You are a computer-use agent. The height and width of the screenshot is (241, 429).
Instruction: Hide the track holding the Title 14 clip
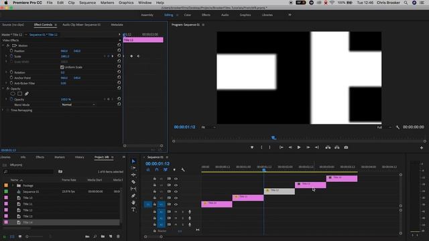176,179
